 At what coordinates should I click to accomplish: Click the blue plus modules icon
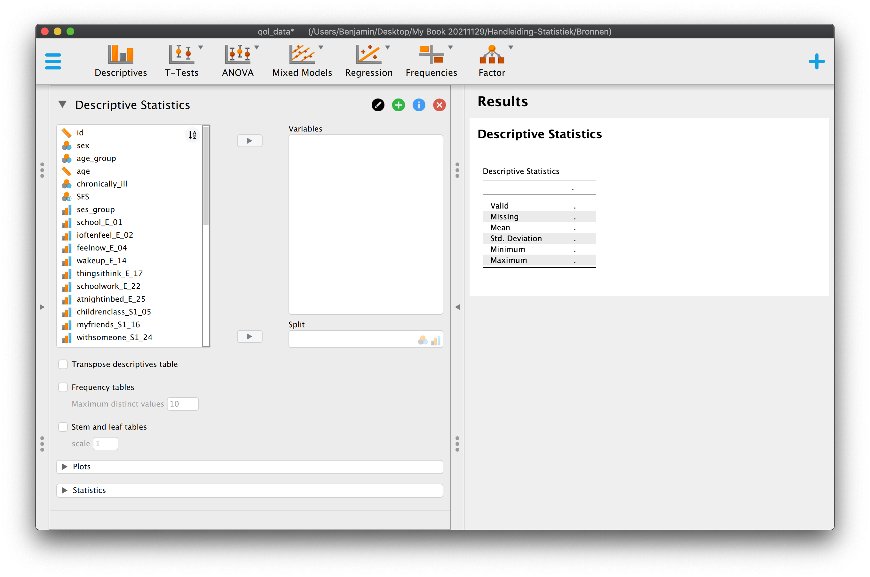817,61
